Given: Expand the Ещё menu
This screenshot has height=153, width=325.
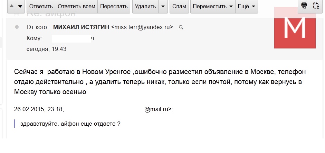Looking at the screenshot, I should 247,7.
